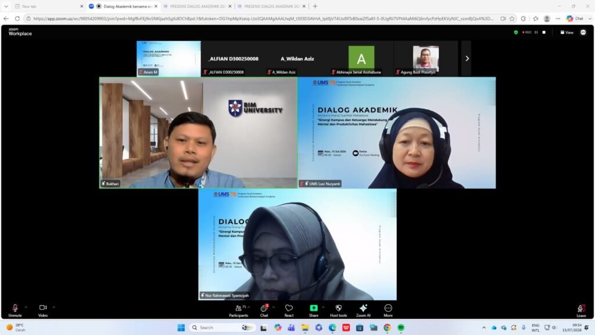Viewport: 595px width, 335px height.
Task: Unmute the microphone in Zoom
Action: [x=15, y=311]
